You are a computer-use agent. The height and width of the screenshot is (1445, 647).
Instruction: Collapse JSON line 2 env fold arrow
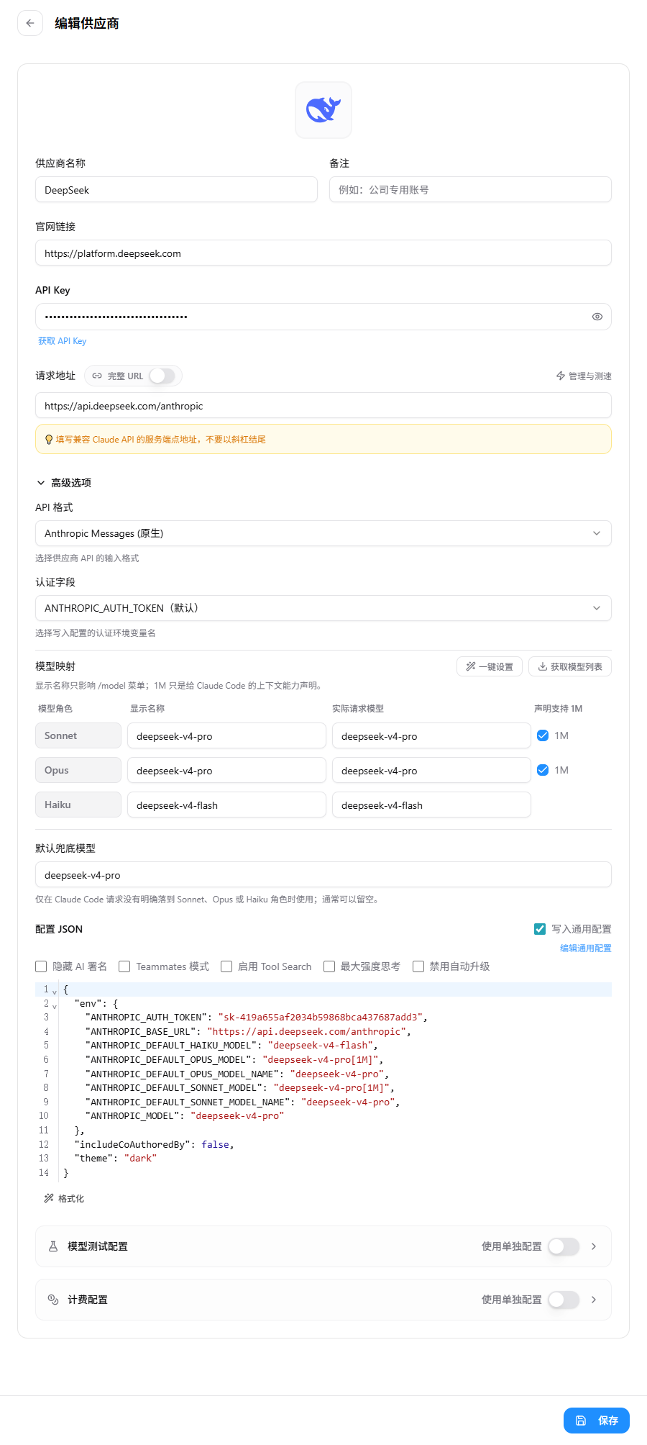(55, 1006)
